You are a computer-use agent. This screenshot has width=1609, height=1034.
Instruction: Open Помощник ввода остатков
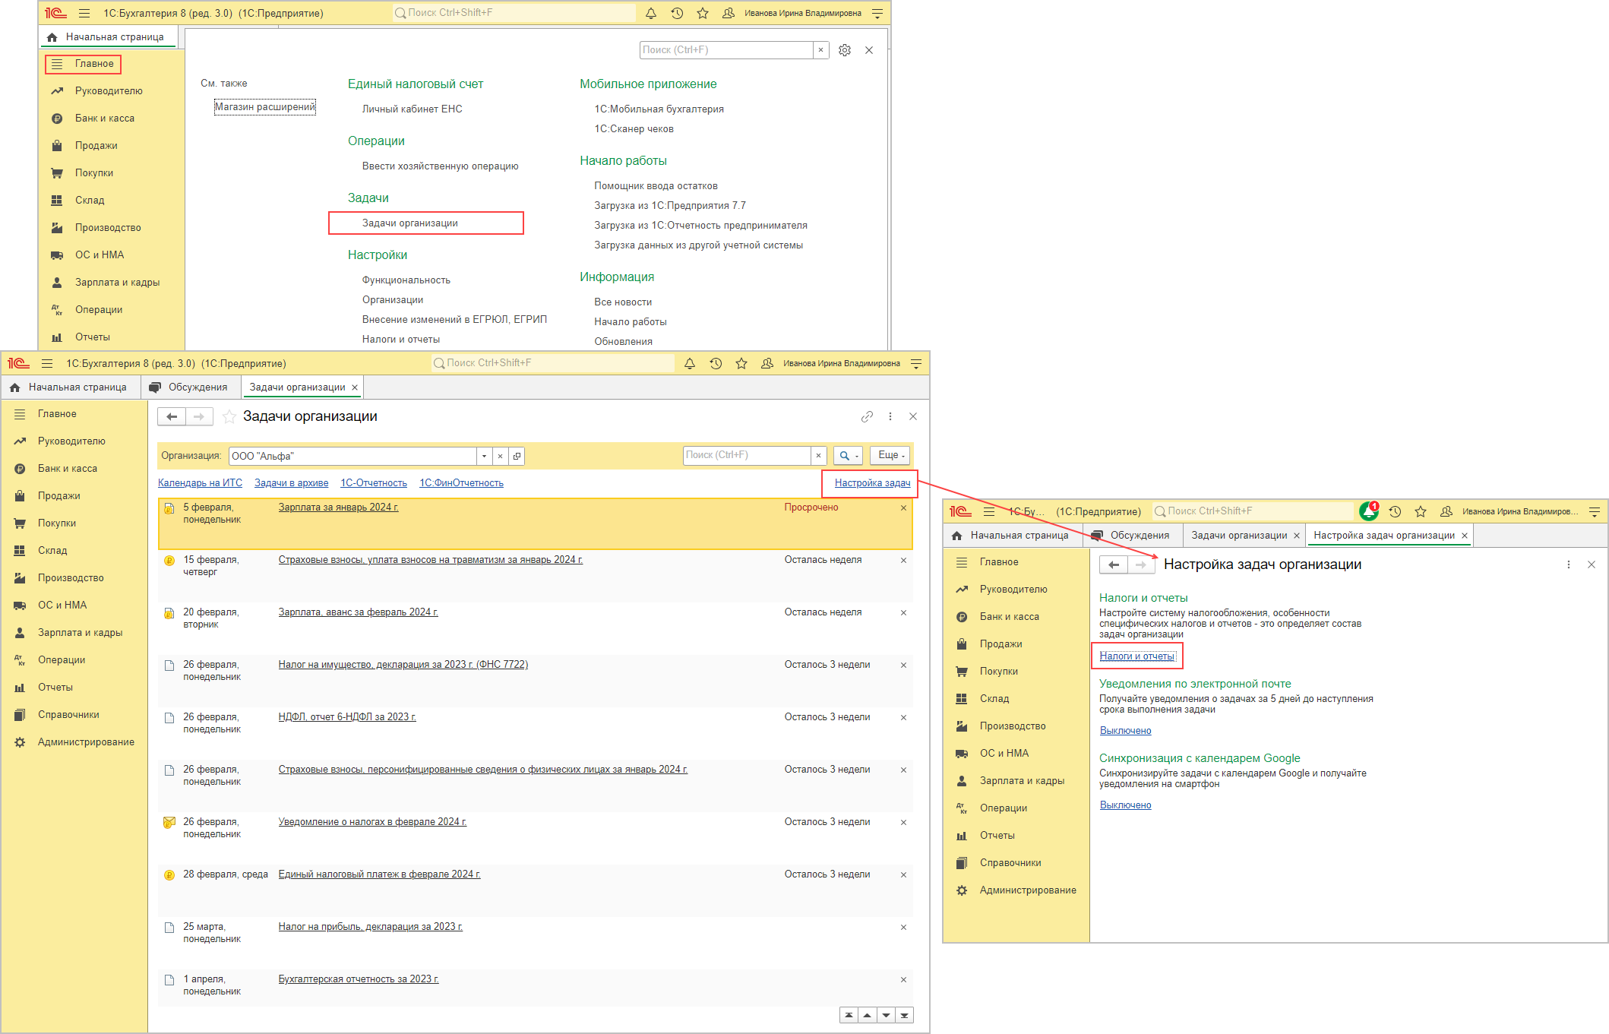click(x=656, y=186)
